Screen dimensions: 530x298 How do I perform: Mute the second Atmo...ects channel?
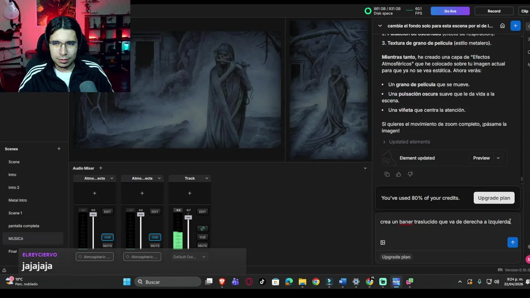pos(155,246)
